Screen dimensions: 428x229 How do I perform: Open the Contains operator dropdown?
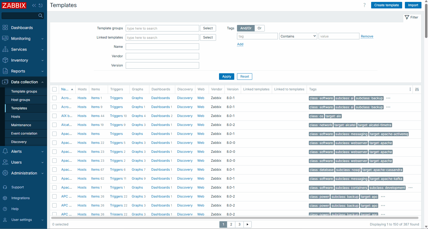pyautogui.click(x=298, y=36)
